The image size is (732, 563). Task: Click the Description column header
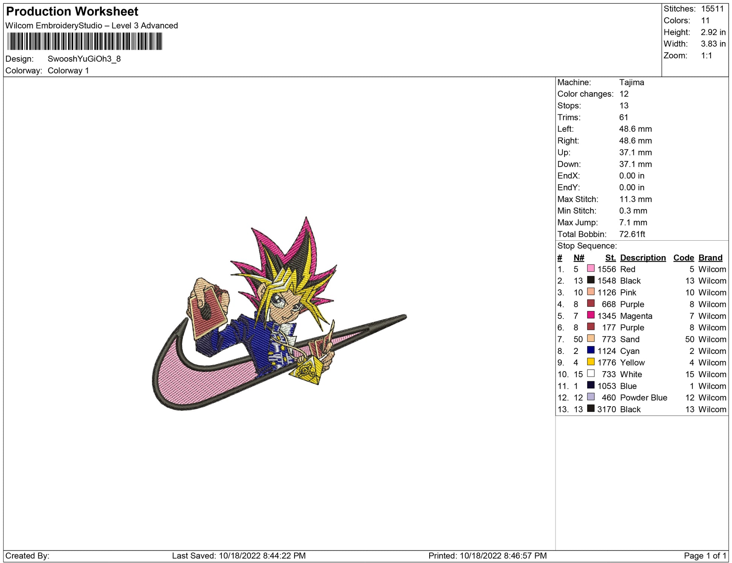coord(642,258)
